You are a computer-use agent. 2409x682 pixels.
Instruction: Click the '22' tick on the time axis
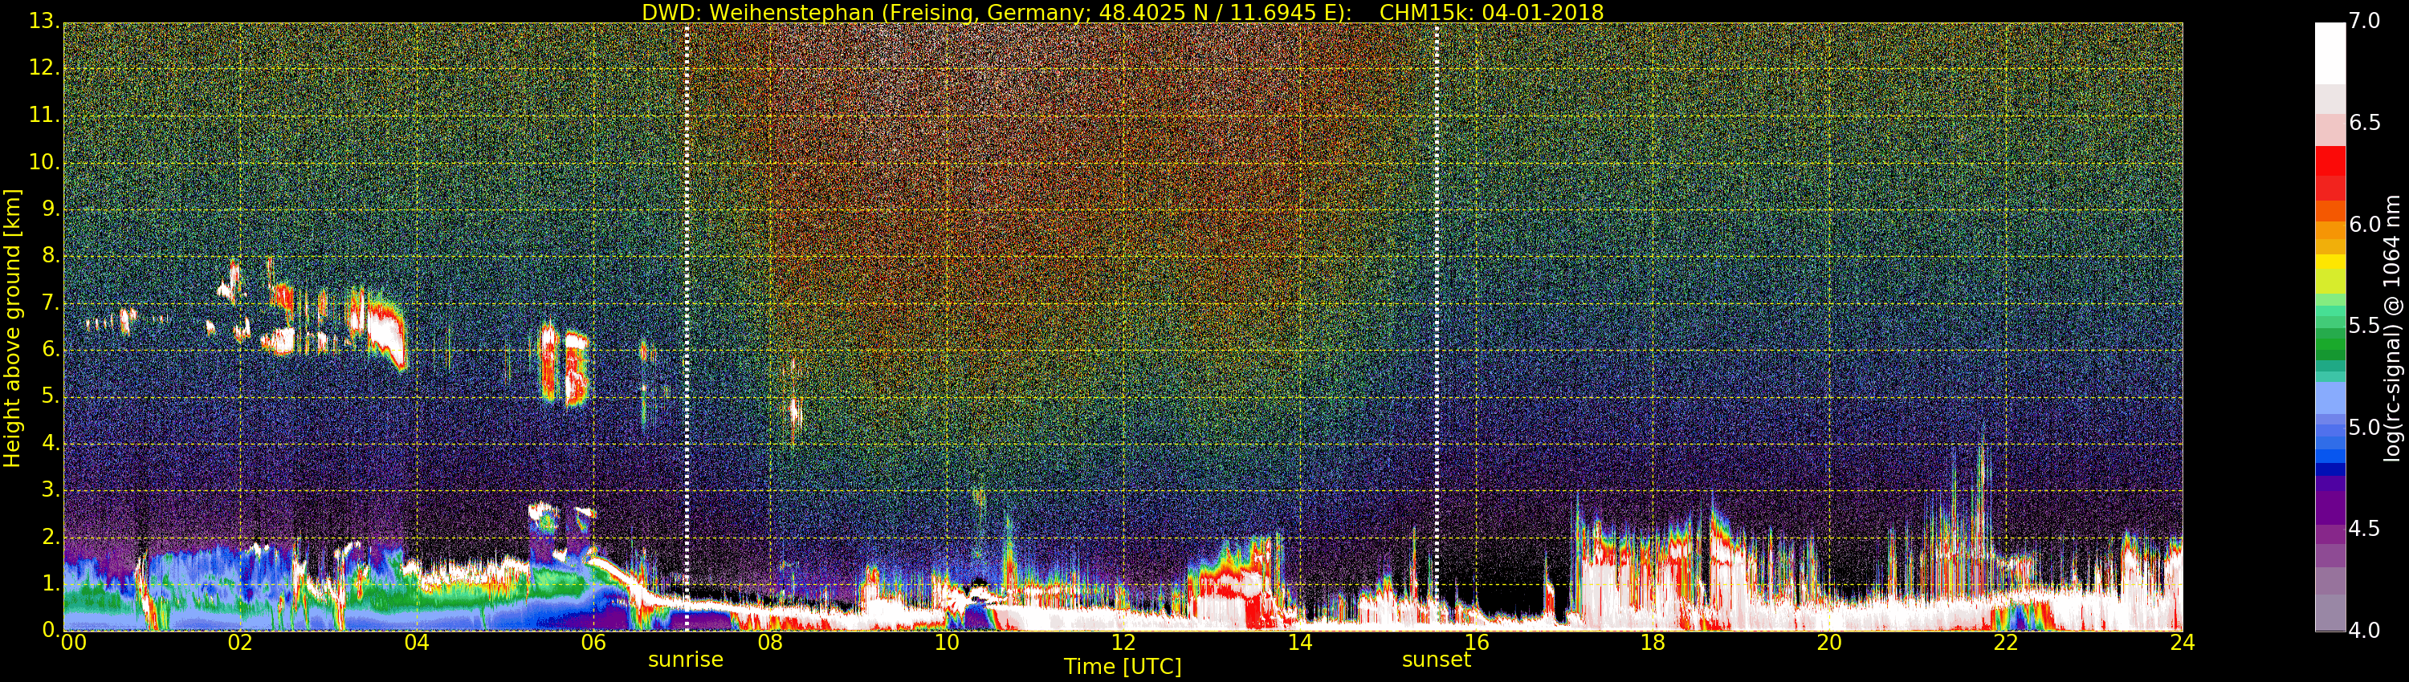(2006, 643)
